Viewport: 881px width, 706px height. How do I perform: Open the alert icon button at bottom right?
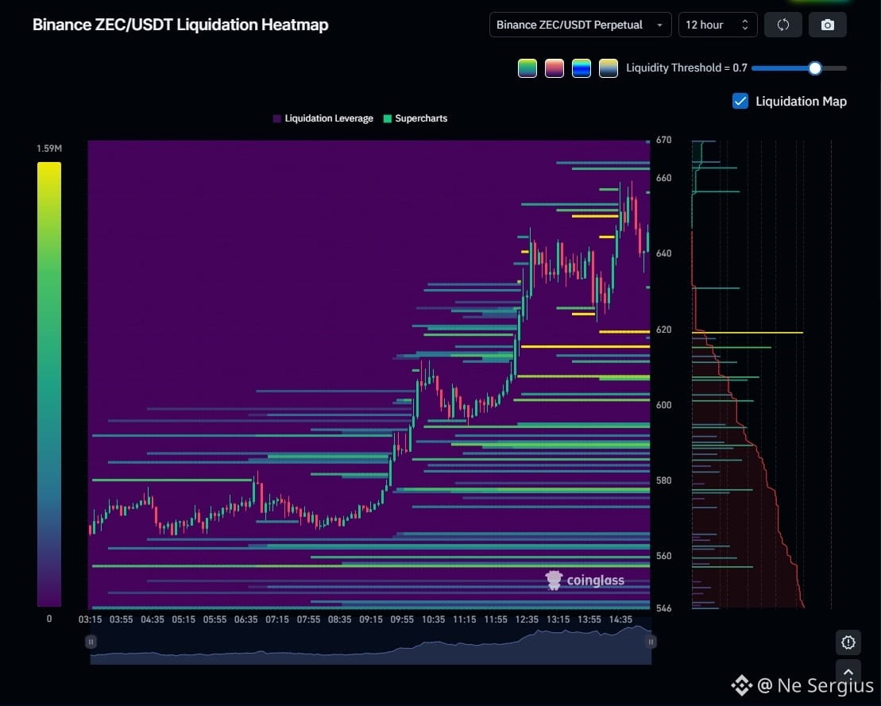[848, 642]
